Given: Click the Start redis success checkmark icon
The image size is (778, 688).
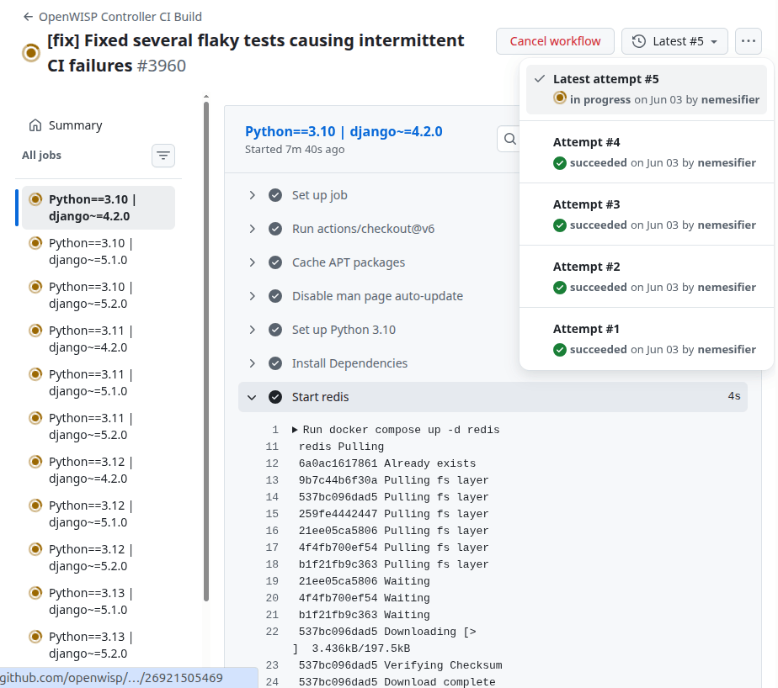Looking at the screenshot, I should [x=275, y=398].
